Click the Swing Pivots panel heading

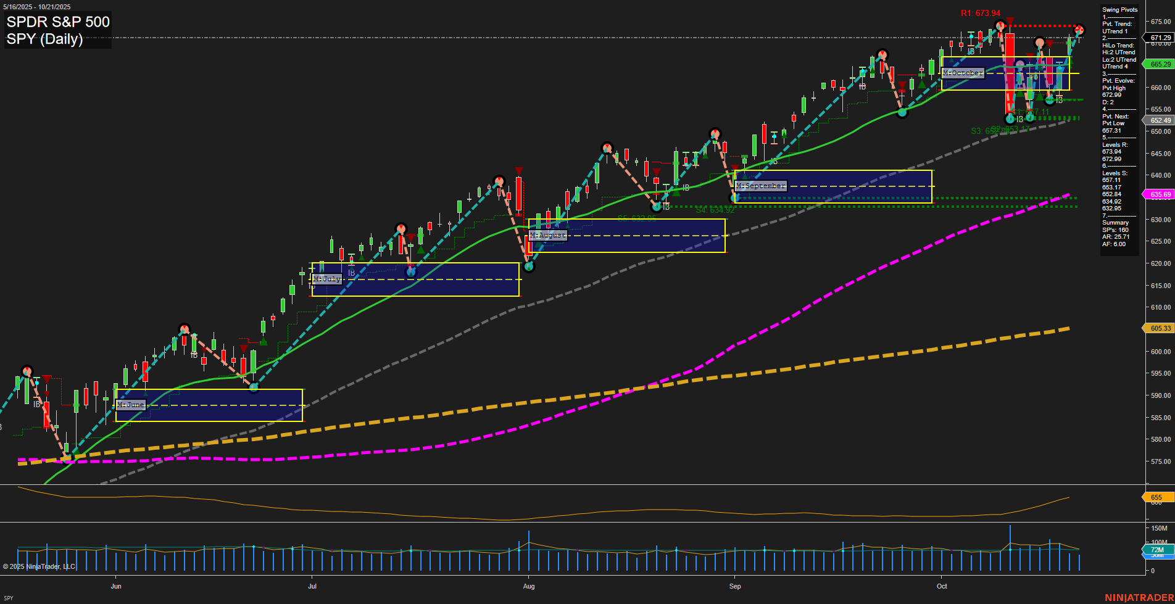pyautogui.click(x=1119, y=10)
